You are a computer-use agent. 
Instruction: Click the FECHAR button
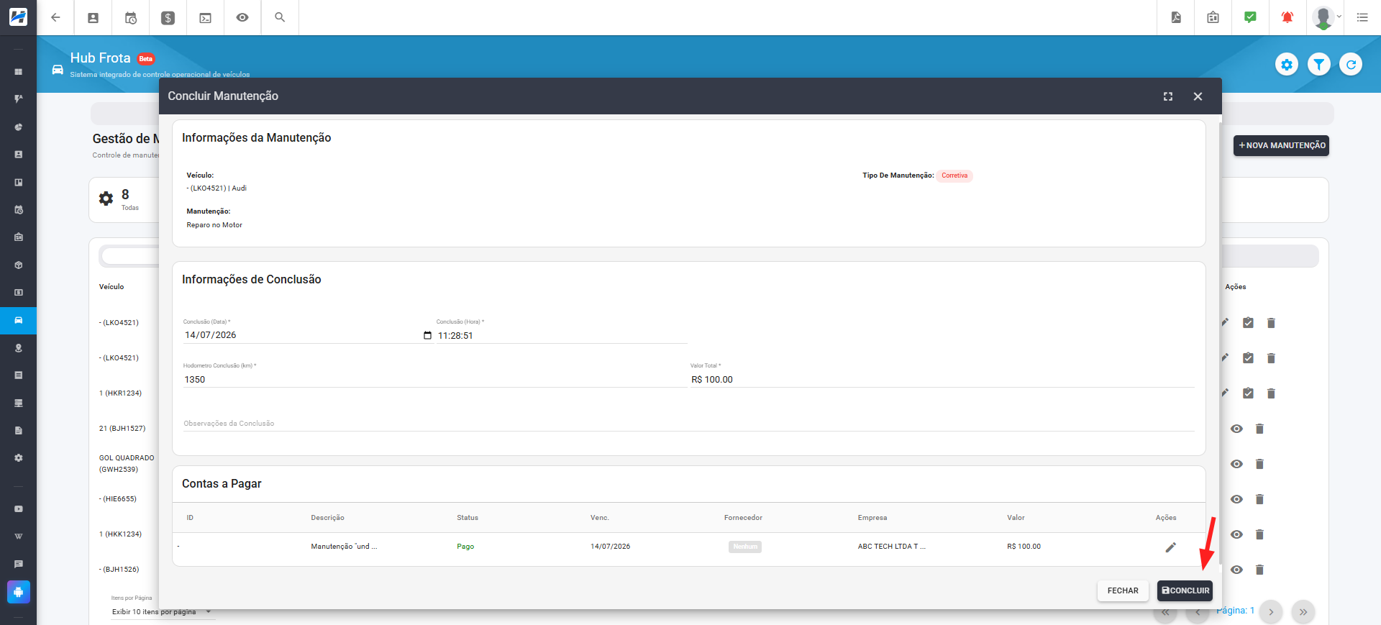coord(1123,590)
